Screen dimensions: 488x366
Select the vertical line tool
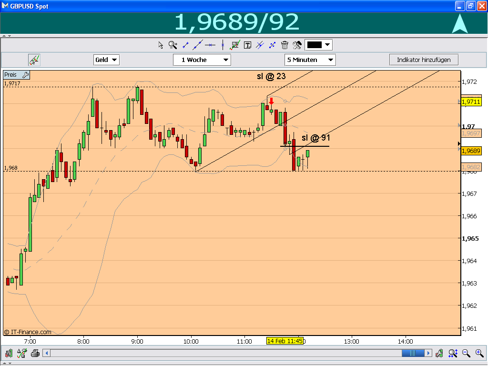coord(223,45)
